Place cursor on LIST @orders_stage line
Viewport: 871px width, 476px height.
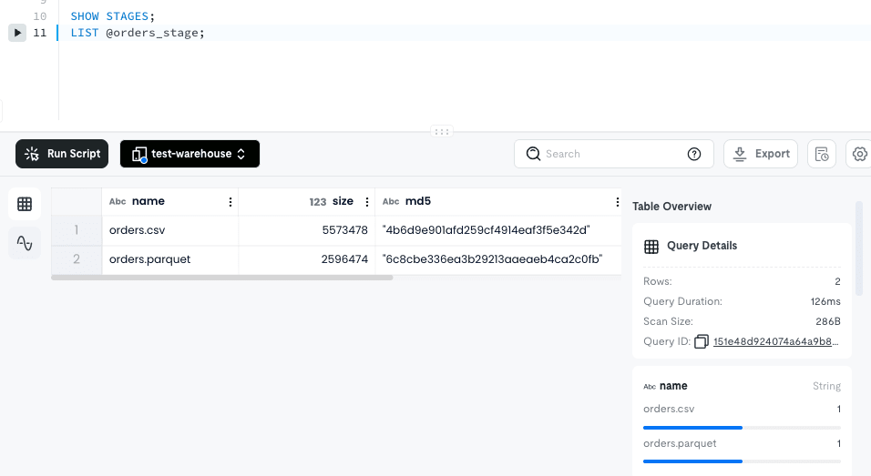(138, 33)
